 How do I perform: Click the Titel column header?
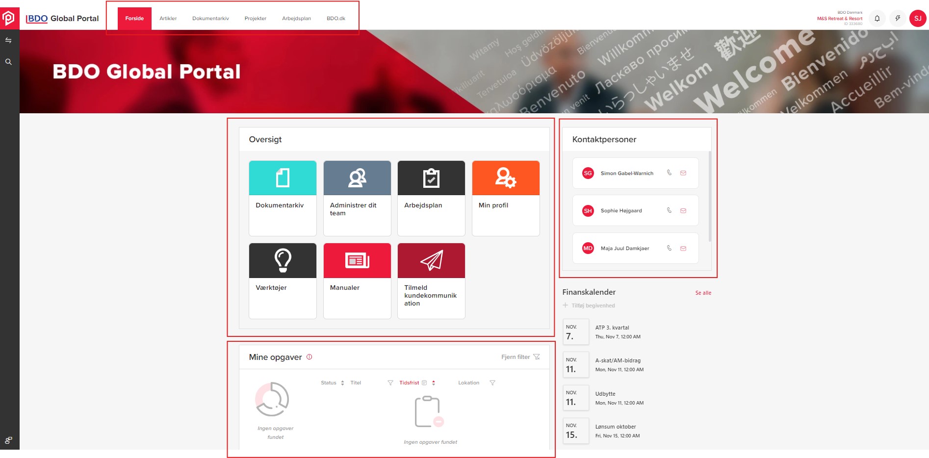[x=356, y=383]
